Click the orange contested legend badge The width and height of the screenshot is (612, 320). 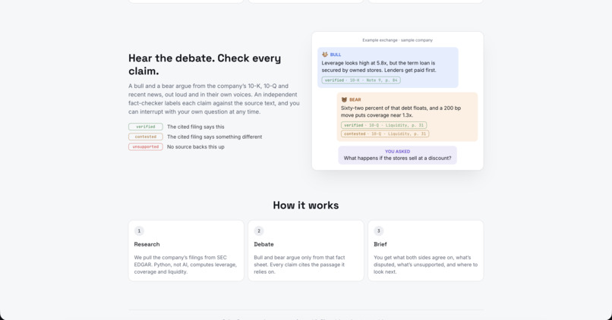point(146,136)
